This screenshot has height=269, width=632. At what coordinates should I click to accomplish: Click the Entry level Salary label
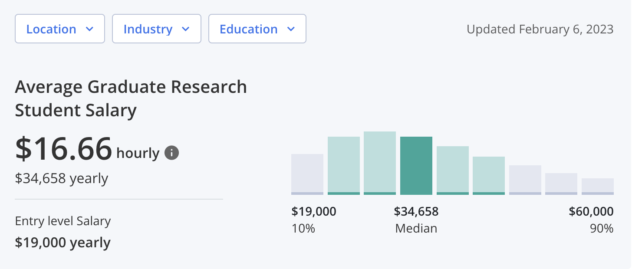point(63,221)
